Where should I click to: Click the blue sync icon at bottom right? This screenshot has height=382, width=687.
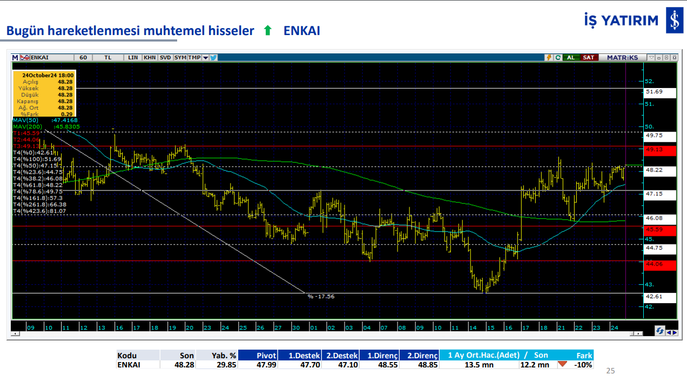[659, 331]
